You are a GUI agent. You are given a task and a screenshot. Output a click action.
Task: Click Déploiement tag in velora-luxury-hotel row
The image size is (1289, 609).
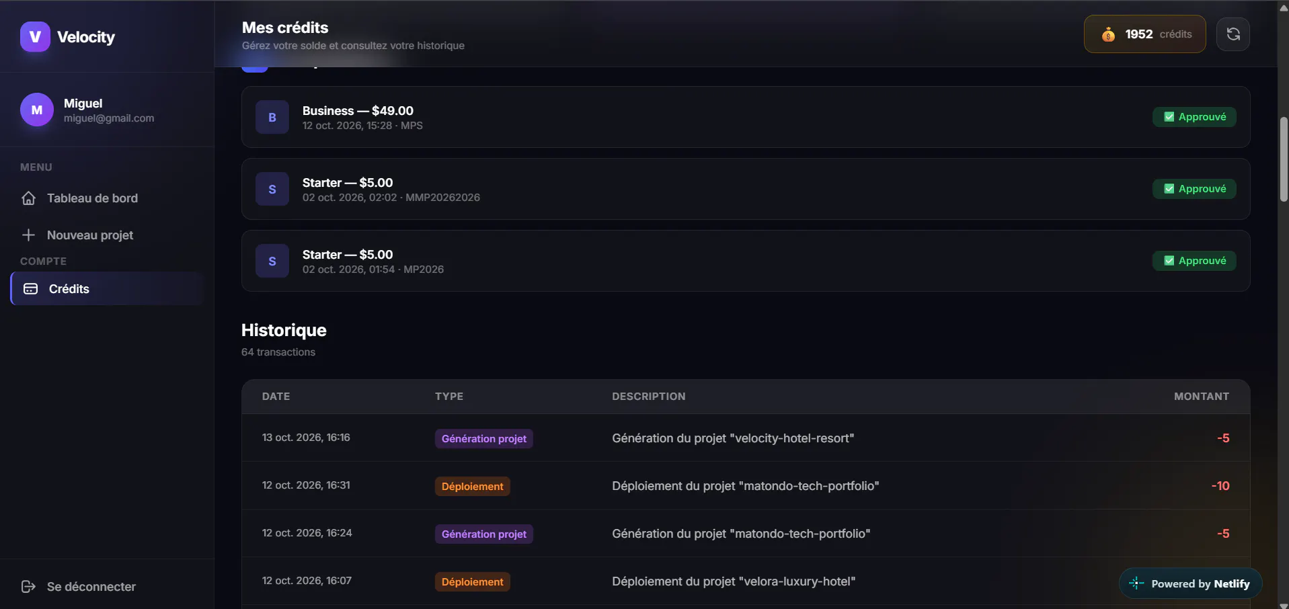pos(473,582)
